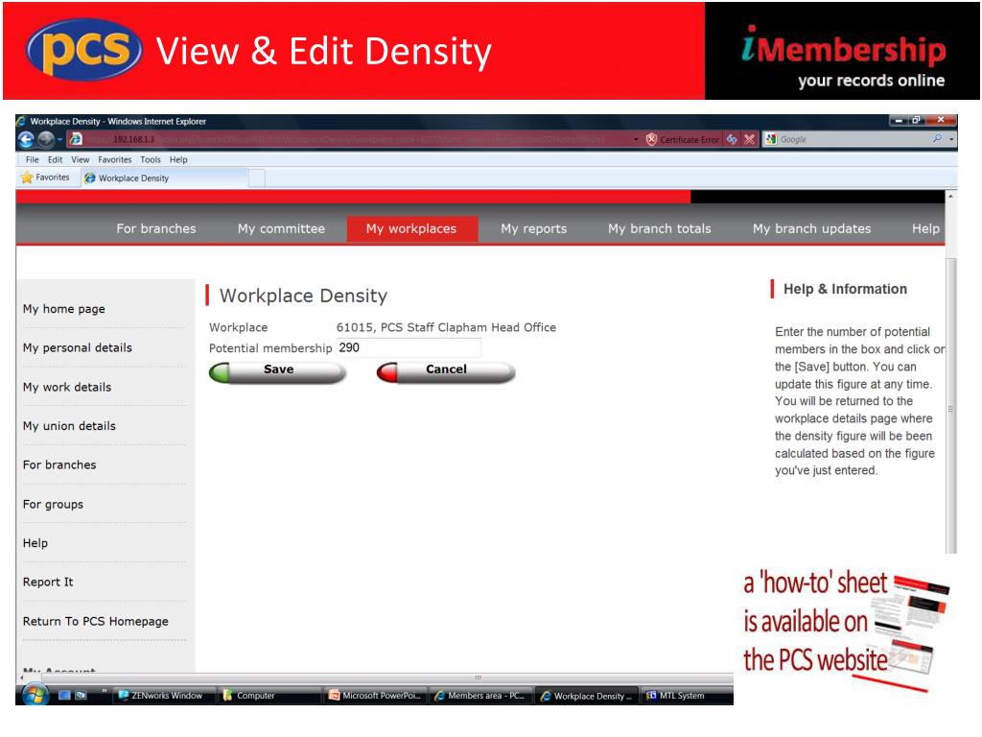Screen dimensions: 982x737
Task: Click the Google search magnifier icon
Action: 937,138
